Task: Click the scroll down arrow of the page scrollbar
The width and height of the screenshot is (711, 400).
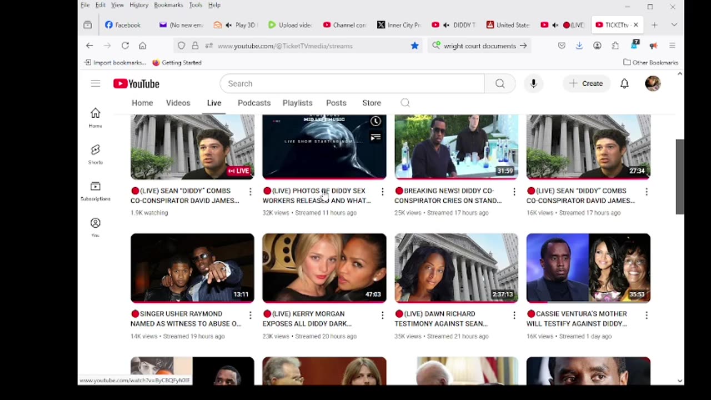Action: pos(680,381)
